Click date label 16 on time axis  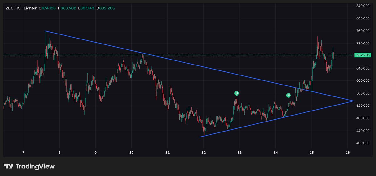point(348,153)
